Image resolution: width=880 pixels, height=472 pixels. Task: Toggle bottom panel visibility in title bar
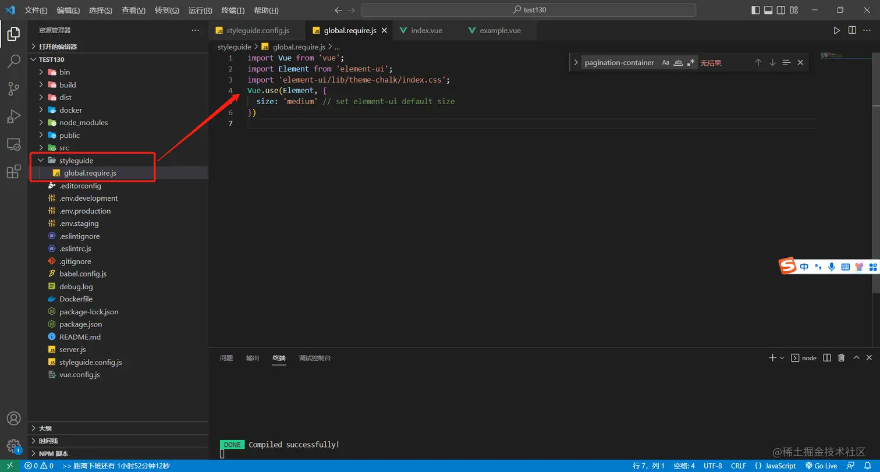(768, 10)
